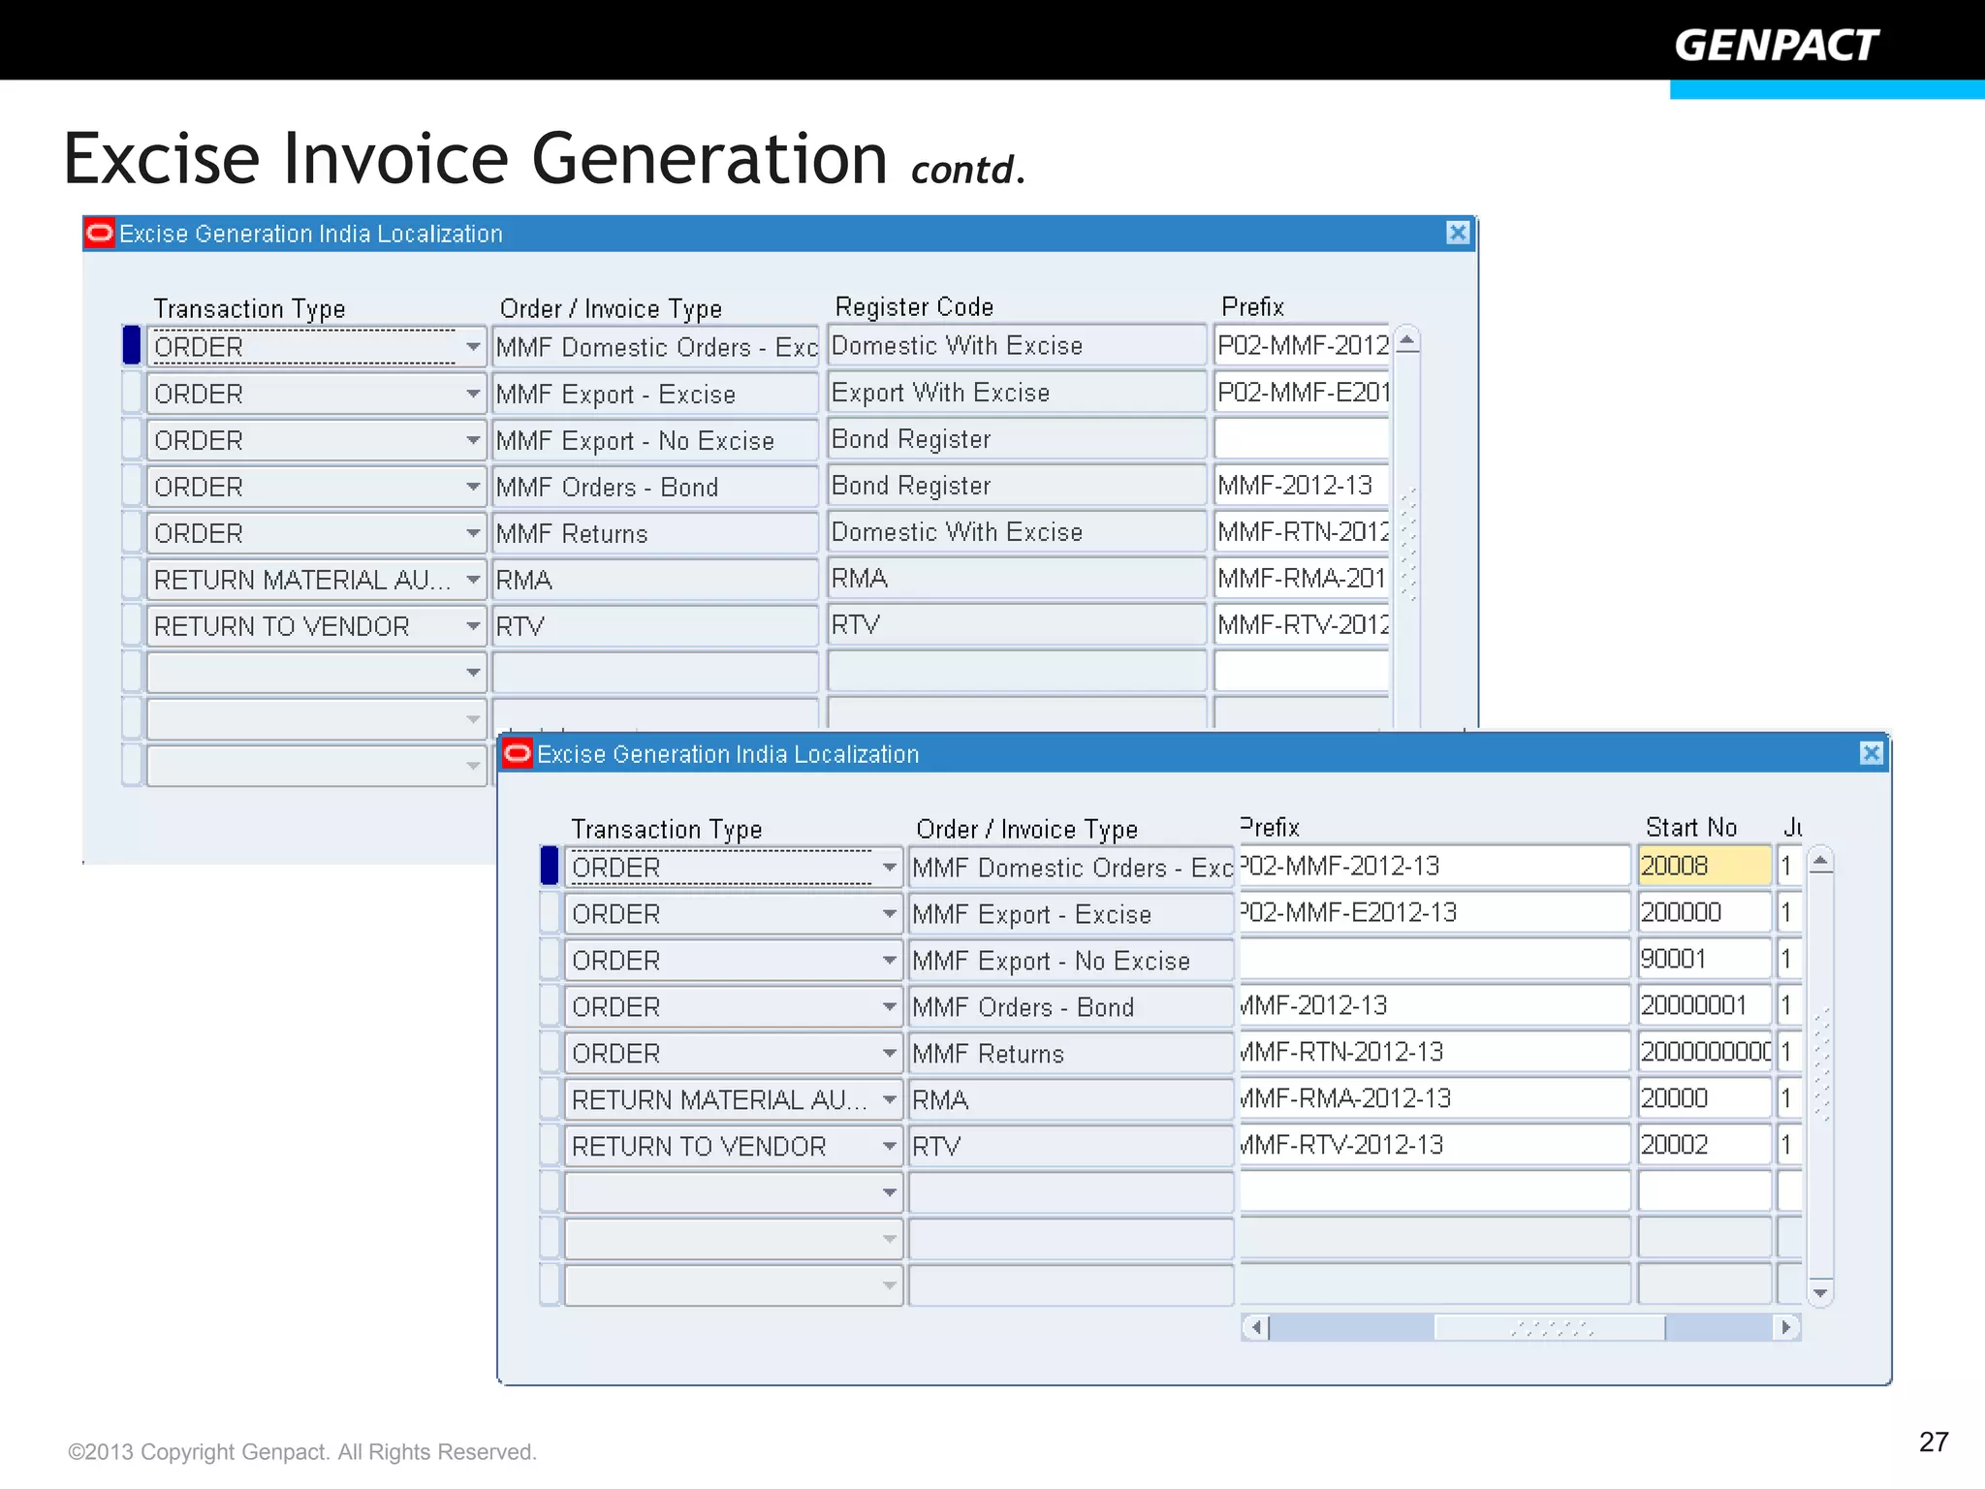This screenshot has width=1985, height=1489.
Task: Select RTV invoice type field in front window
Action: pyautogui.click(x=1071, y=1146)
